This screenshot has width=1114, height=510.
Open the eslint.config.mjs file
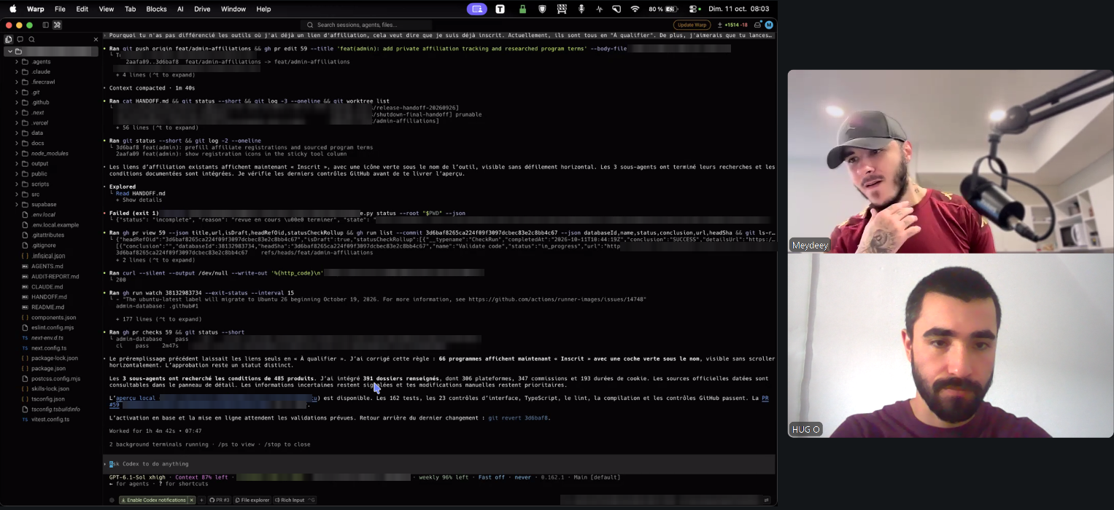(51, 328)
